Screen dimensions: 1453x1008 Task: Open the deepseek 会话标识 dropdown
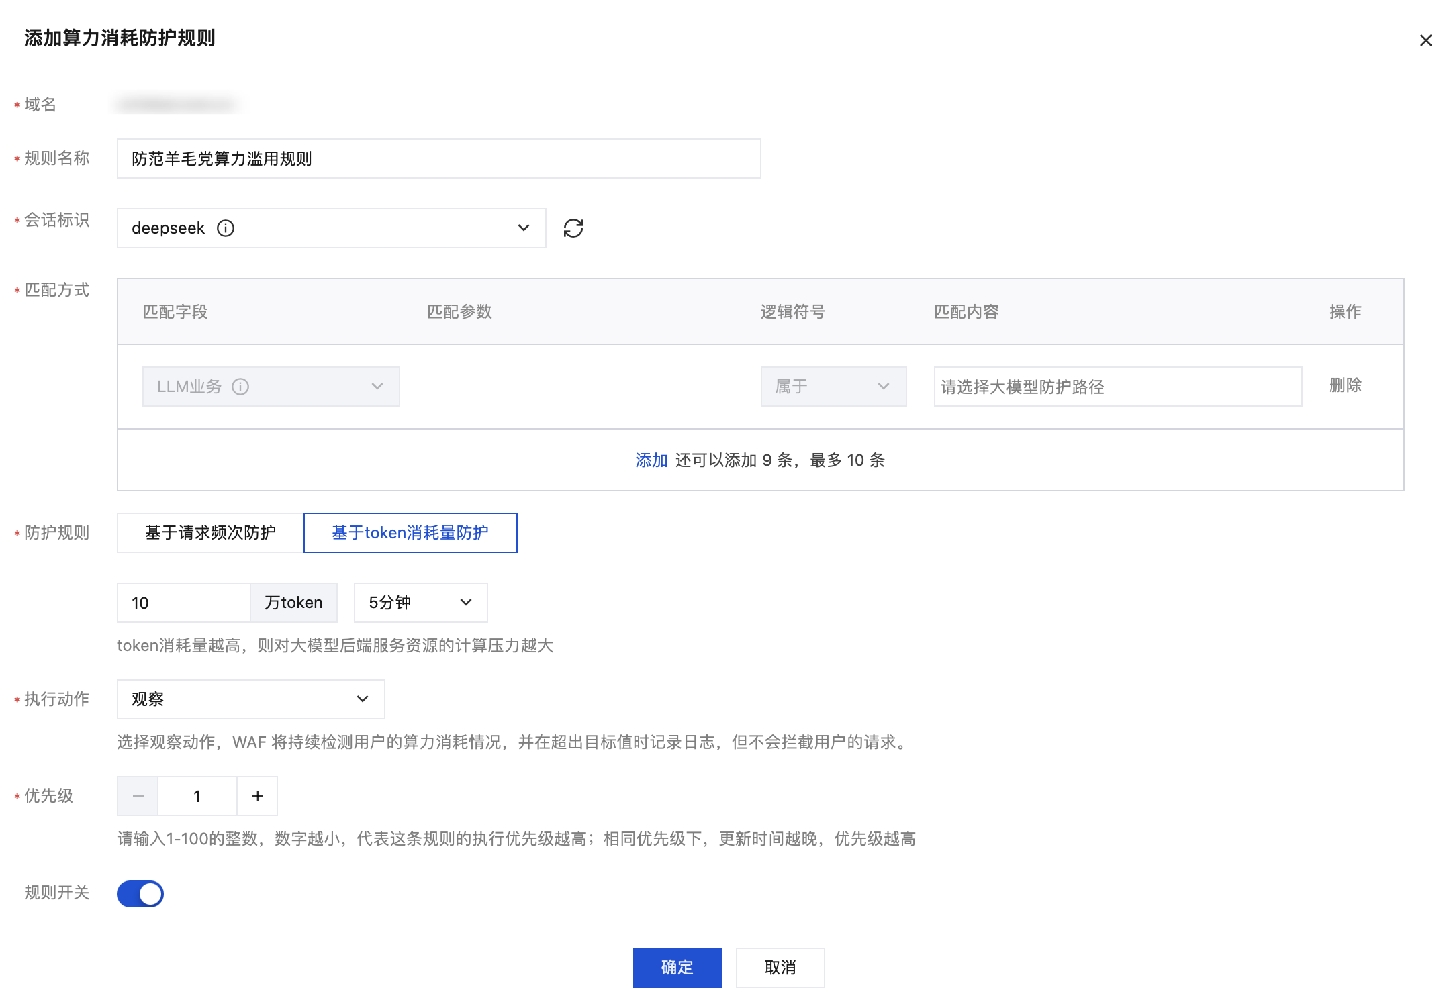tap(331, 228)
